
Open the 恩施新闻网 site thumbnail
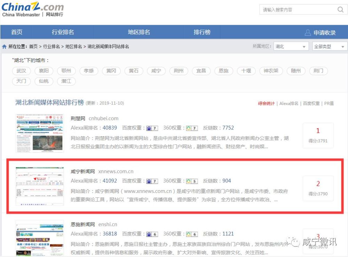[x=40, y=238]
